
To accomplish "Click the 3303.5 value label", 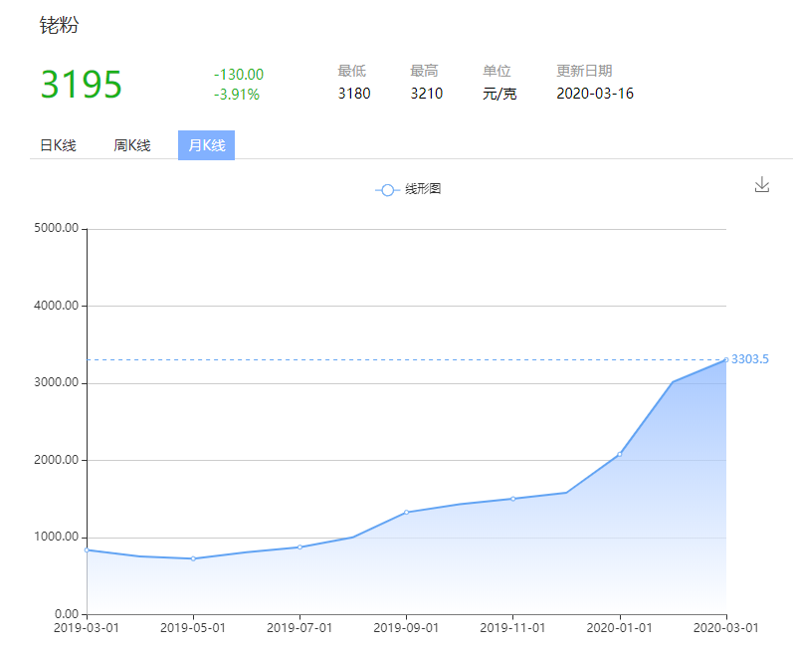I will pos(749,359).
